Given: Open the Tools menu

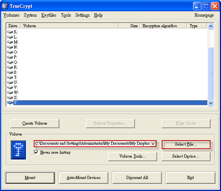Looking at the screenshot, I should pyautogui.click(x=66, y=15).
